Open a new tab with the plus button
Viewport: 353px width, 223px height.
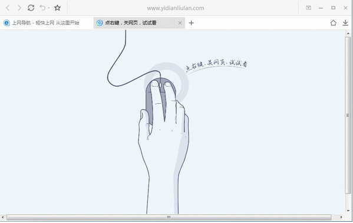click(191, 23)
